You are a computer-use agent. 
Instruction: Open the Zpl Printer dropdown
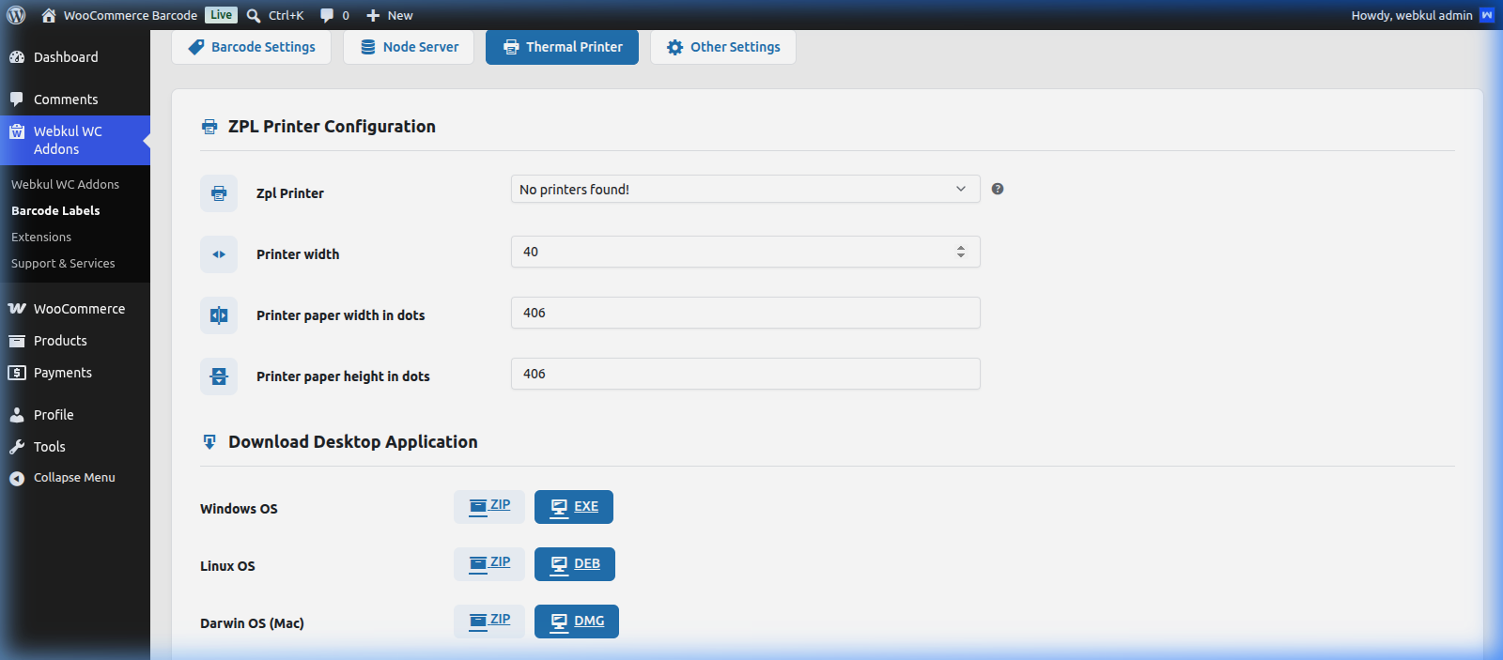tap(745, 189)
